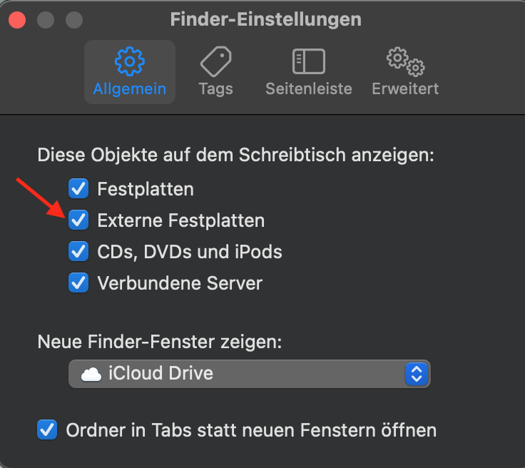Click the Seitenleiste sidebar icon
The width and height of the screenshot is (525, 468).
[308, 62]
